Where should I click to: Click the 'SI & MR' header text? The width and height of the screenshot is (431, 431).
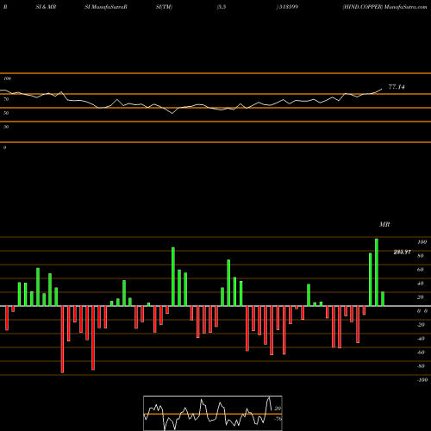click(46, 7)
